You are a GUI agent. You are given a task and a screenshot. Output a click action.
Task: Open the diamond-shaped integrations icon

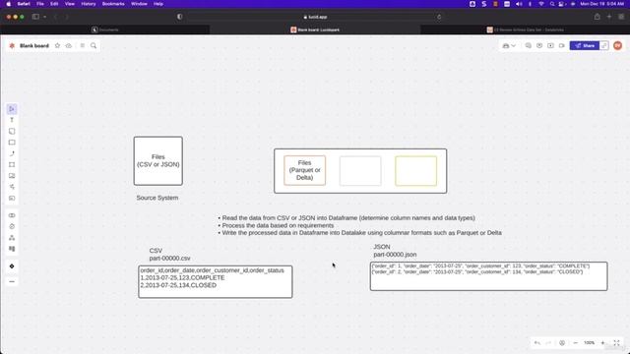pyautogui.click(x=12, y=266)
